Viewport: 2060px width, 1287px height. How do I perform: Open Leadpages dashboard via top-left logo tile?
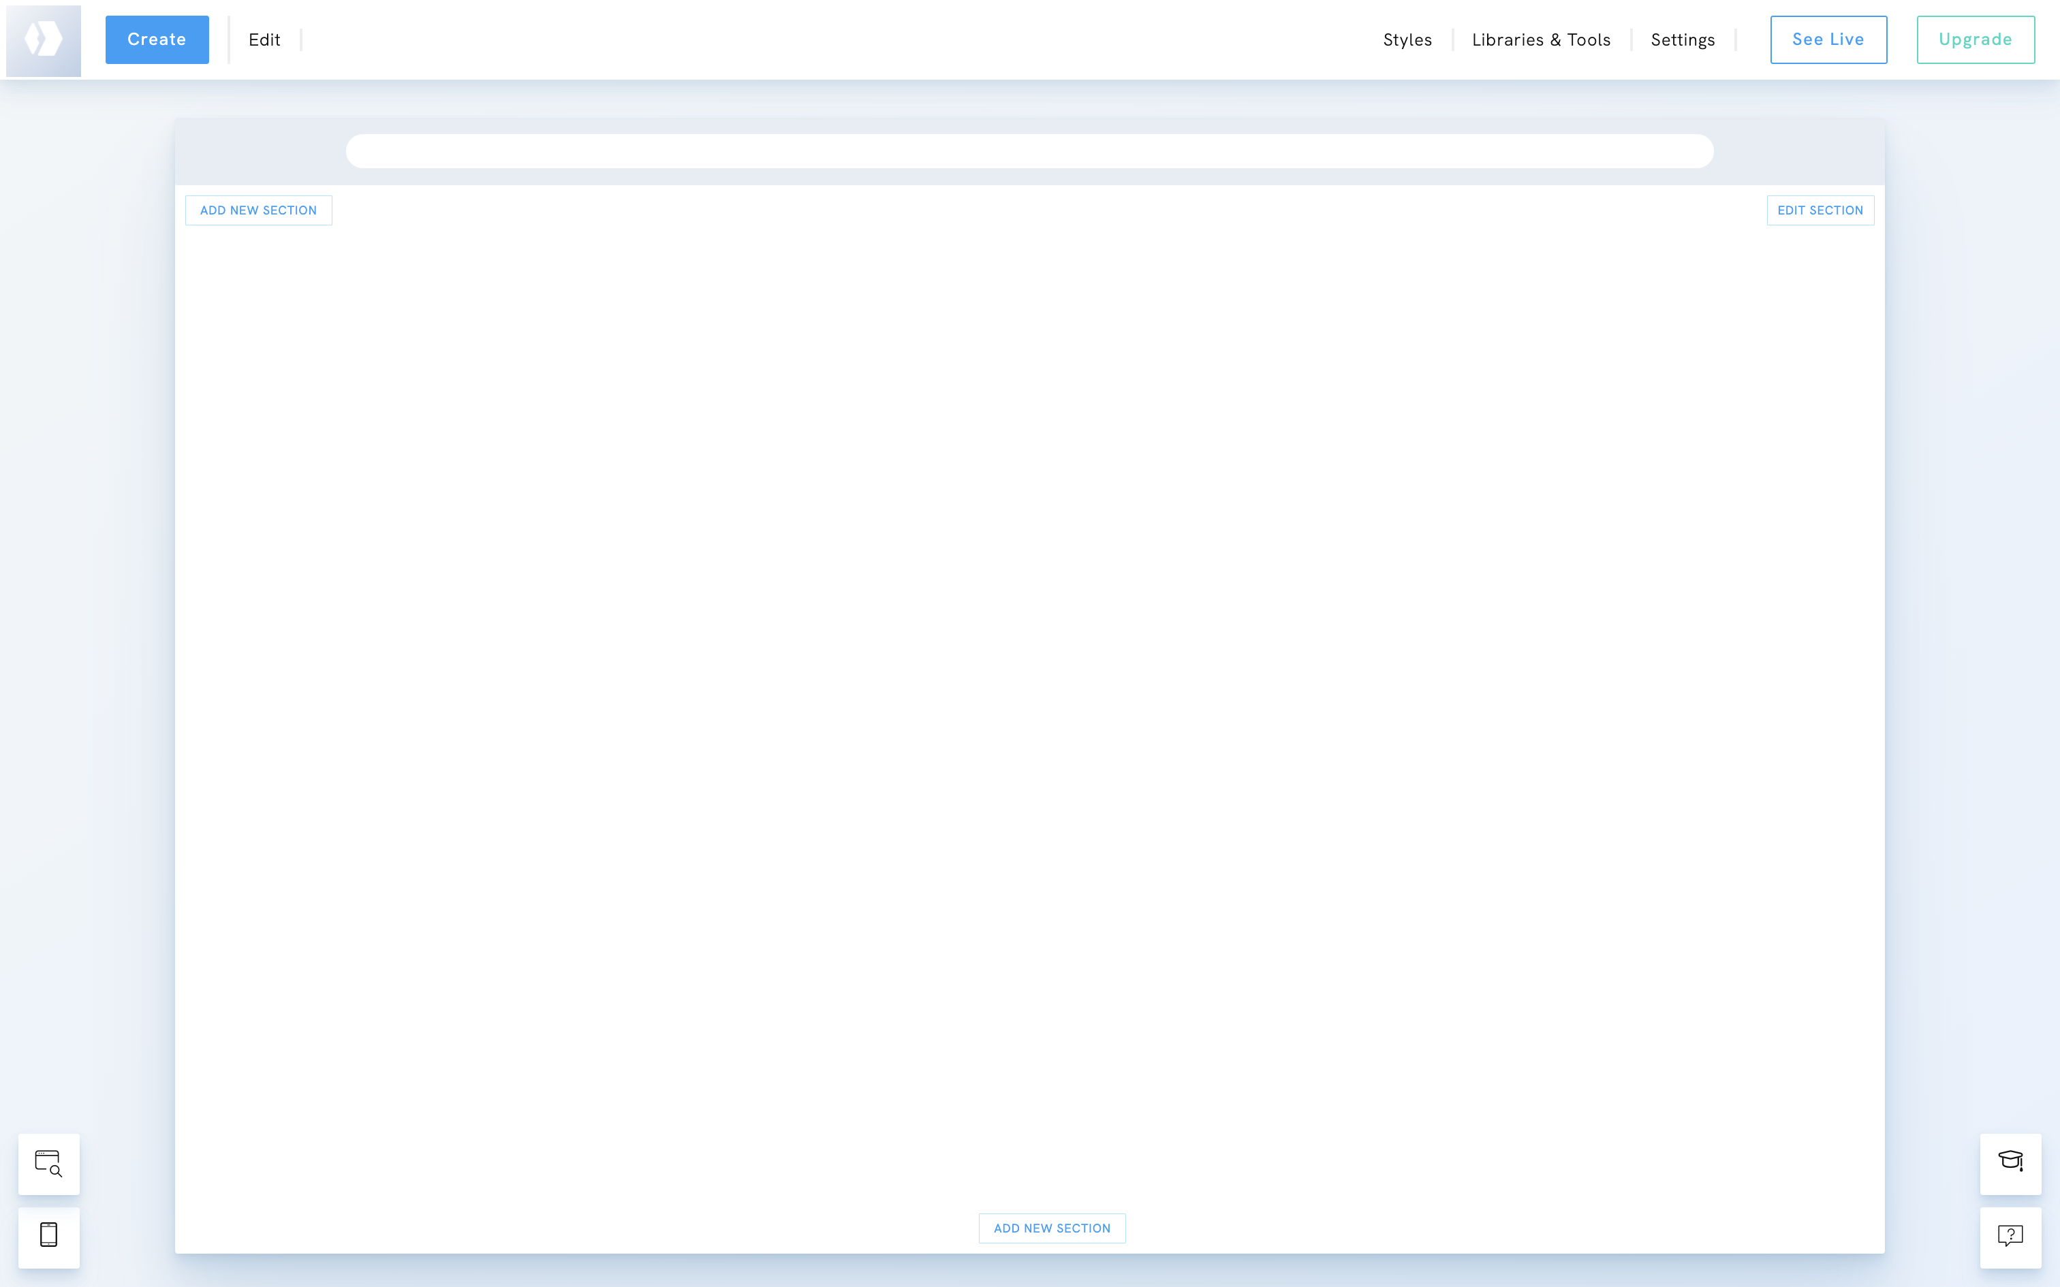click(44, 39)
